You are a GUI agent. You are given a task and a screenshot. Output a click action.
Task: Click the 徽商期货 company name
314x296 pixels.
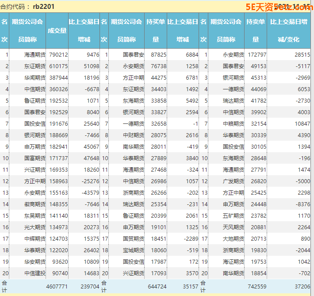pos(35,204)
